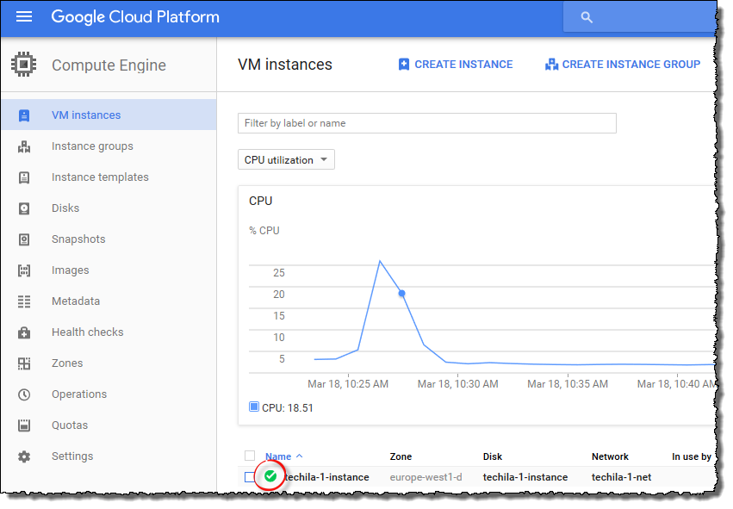This screenshot has height=509, width=733.
Task: Open the hamburger navigation menu
Action: (x=24, y=17)
